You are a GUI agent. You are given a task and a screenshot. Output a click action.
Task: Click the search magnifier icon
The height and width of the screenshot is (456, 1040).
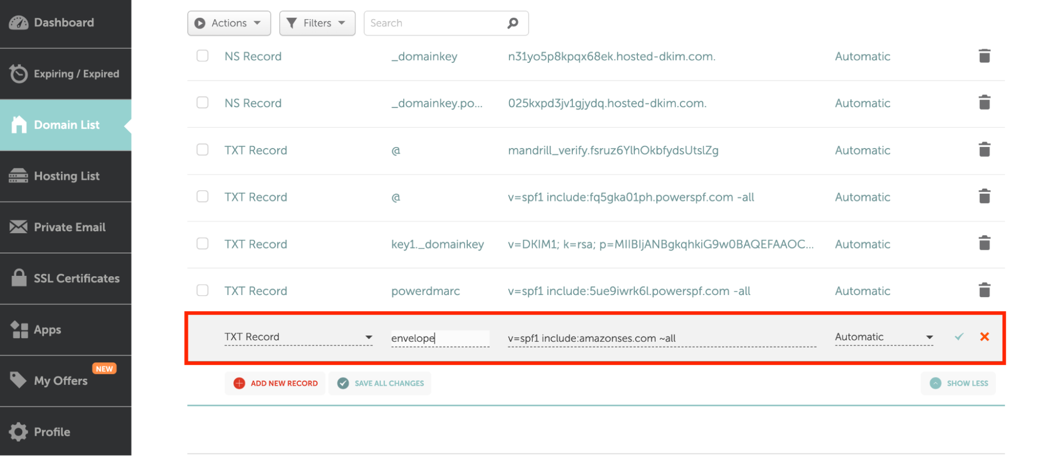click(512, 23)
